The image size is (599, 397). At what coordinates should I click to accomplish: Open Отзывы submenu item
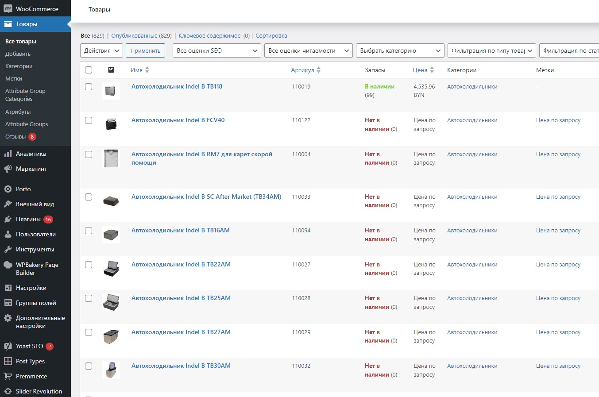(15, 137)
